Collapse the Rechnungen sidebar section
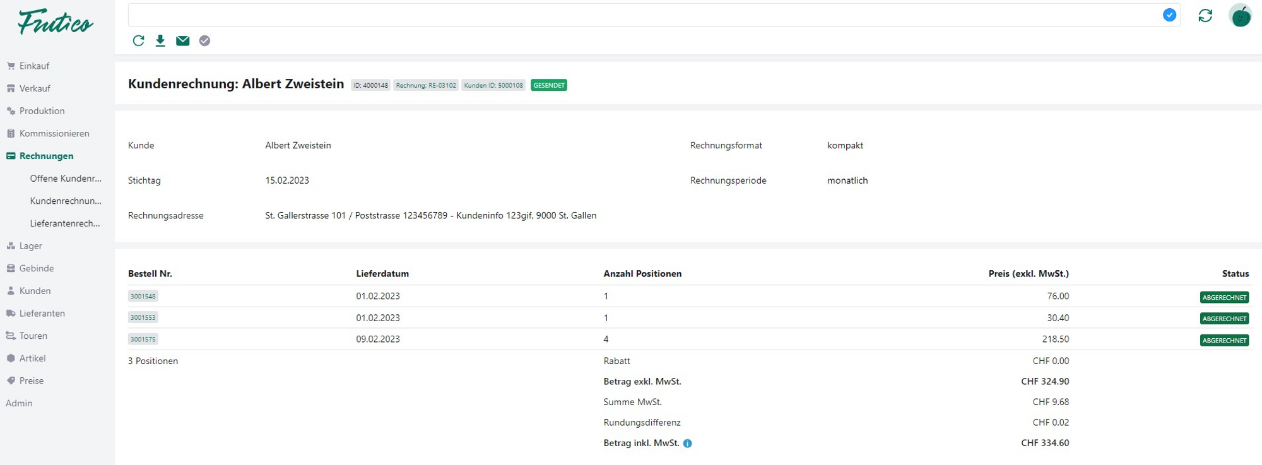This screenshot has height=465, width=1262. tap(46, 156)
